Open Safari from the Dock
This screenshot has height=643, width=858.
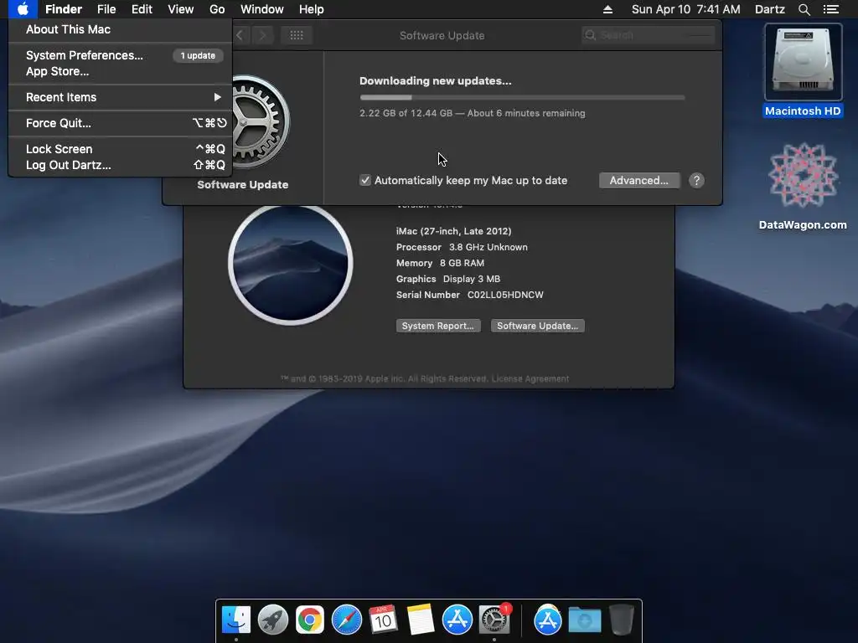click(x=346, y=620)
